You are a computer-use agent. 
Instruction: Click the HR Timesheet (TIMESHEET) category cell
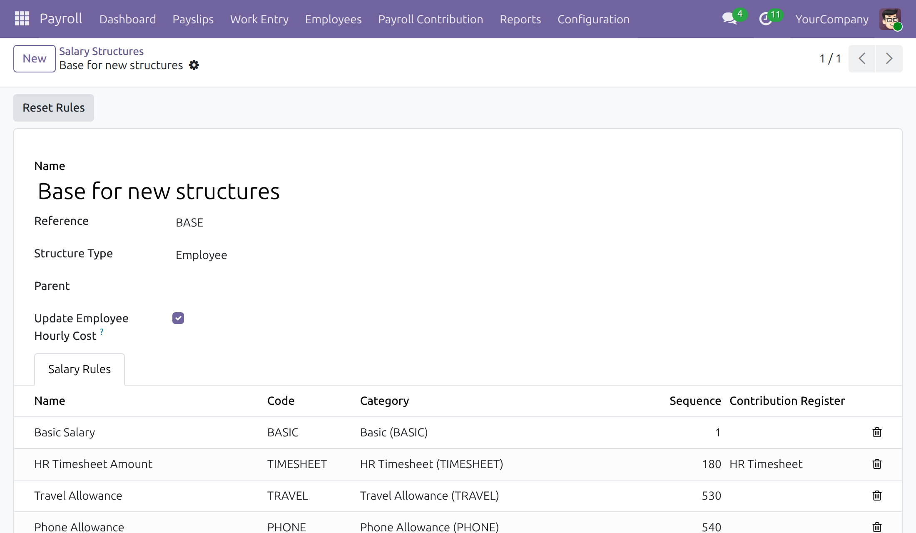coord(431,464)
